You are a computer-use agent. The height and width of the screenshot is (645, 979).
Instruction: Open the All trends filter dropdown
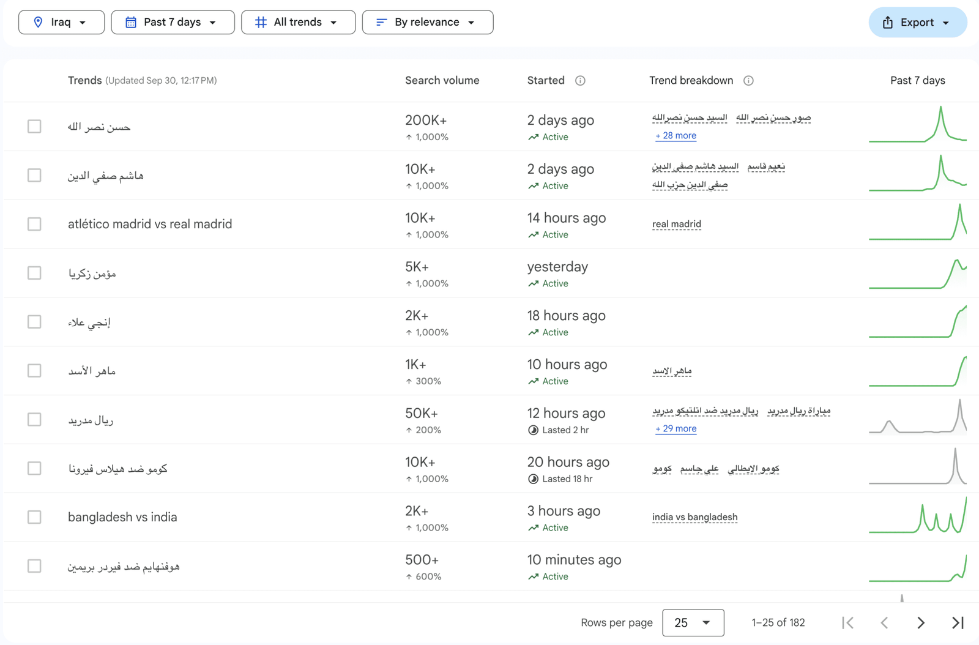coord(298,23)
